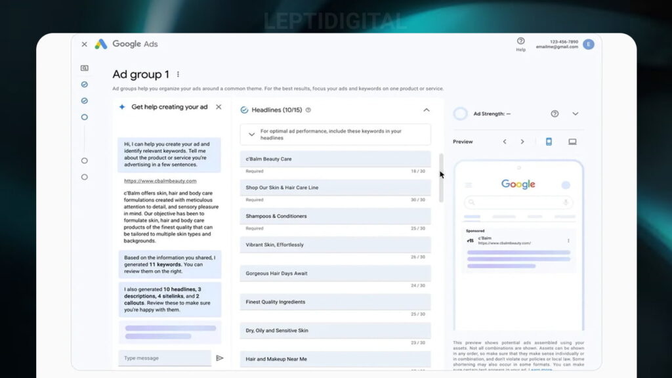Click the profile circle in phone preview
672x378 pixels.
pyautogui.click(x=566, y=185)
